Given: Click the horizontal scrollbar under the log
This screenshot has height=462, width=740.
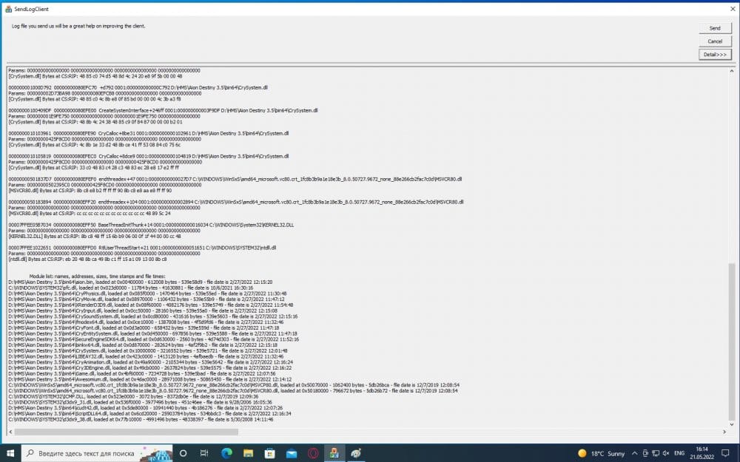Looking at the screenshot, I should pyautogui.click(x=296, y=431).
